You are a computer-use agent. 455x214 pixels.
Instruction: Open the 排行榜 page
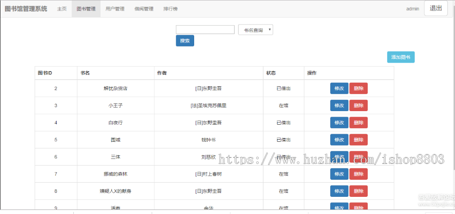click(171, 9)
